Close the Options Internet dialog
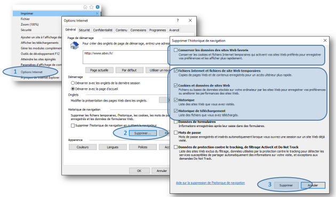 [190, 20]
